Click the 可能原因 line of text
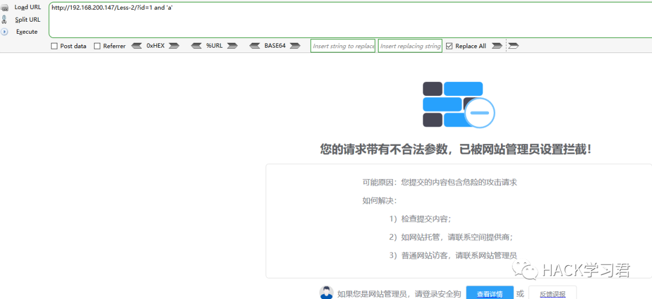 pyautogui.click(x=440, y=182)
